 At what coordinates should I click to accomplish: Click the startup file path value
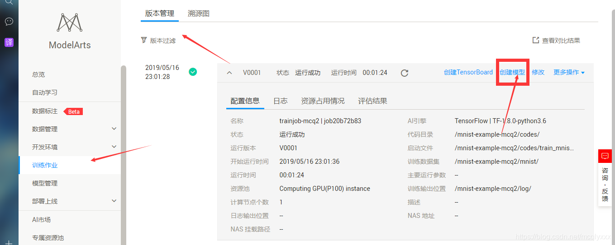coord(515,148)
